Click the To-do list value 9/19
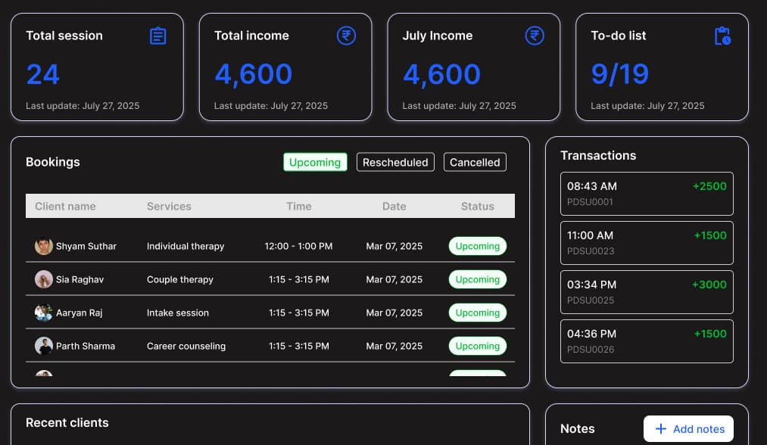Image resolution: width=767 pixels, height=445 pixels. [620, 74]
